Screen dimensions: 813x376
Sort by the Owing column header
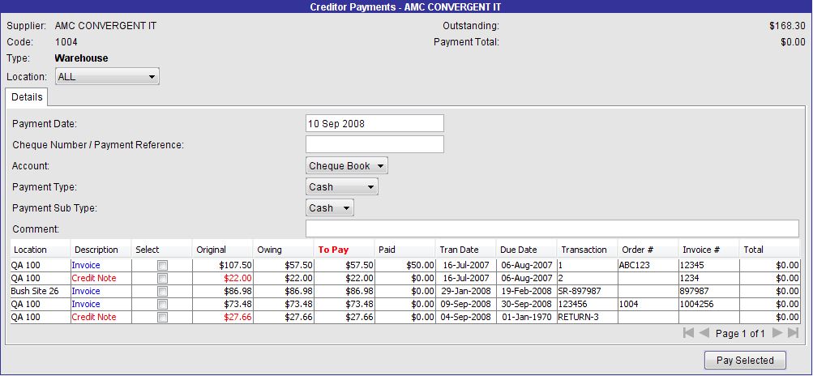pos(284,250)
